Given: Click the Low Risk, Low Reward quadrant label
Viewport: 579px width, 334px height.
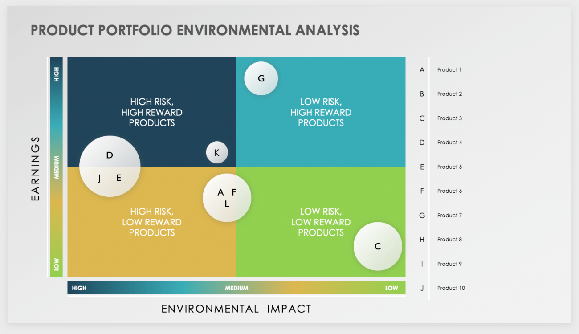Looking at the screenshot, I should (x=321, y=222).
